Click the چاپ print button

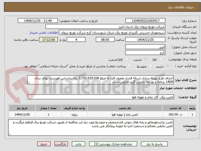[x=79, y=144]
